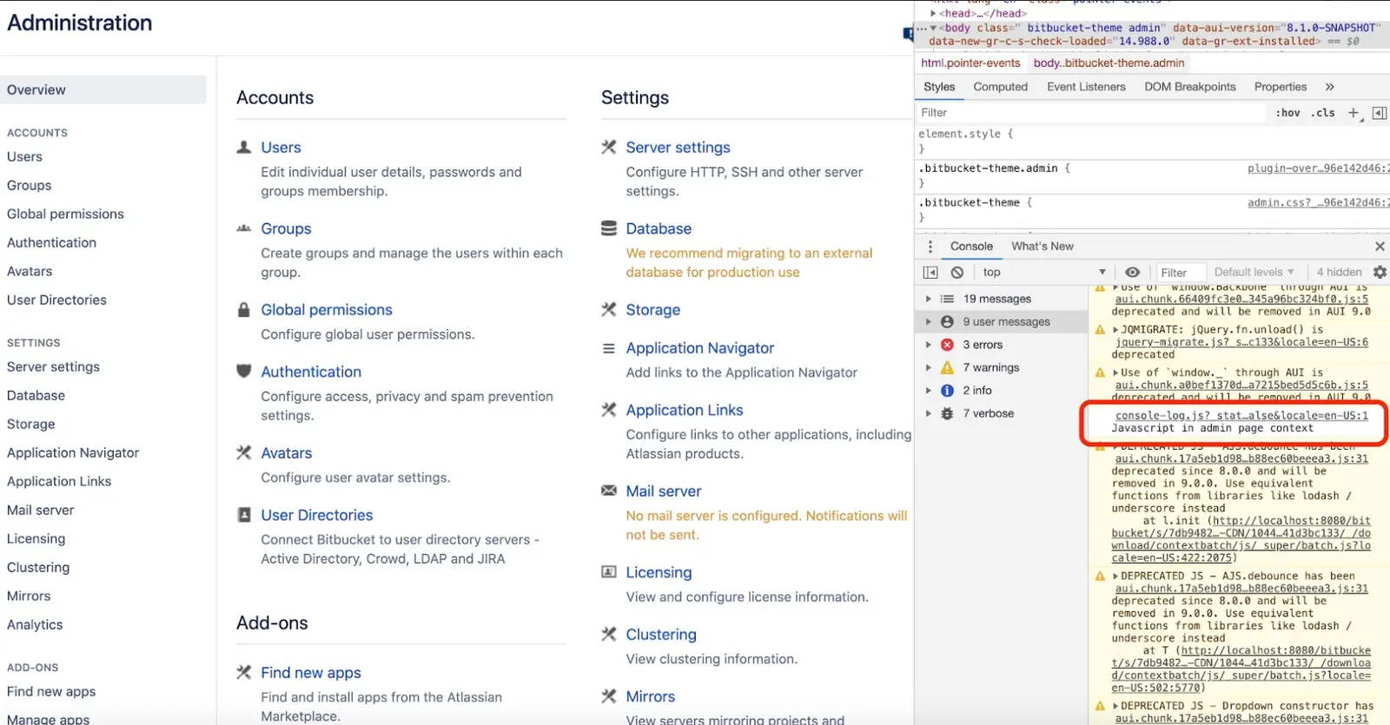Image resolution: width=1390 pixels, height=725 pixels.
Task: Expand the 3 errors group
Action: tap(929, 345)
